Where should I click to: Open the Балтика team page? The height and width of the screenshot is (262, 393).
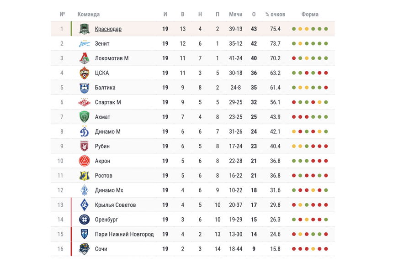click(105, 88)
